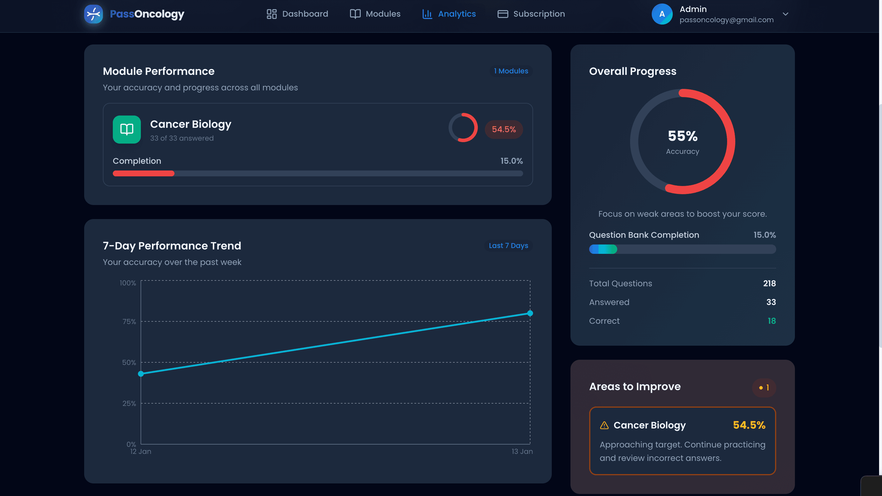Viewport: 882px width, 496px height.
Task: Click the 54.5% accuracy badge
Action: coord(504,129)
